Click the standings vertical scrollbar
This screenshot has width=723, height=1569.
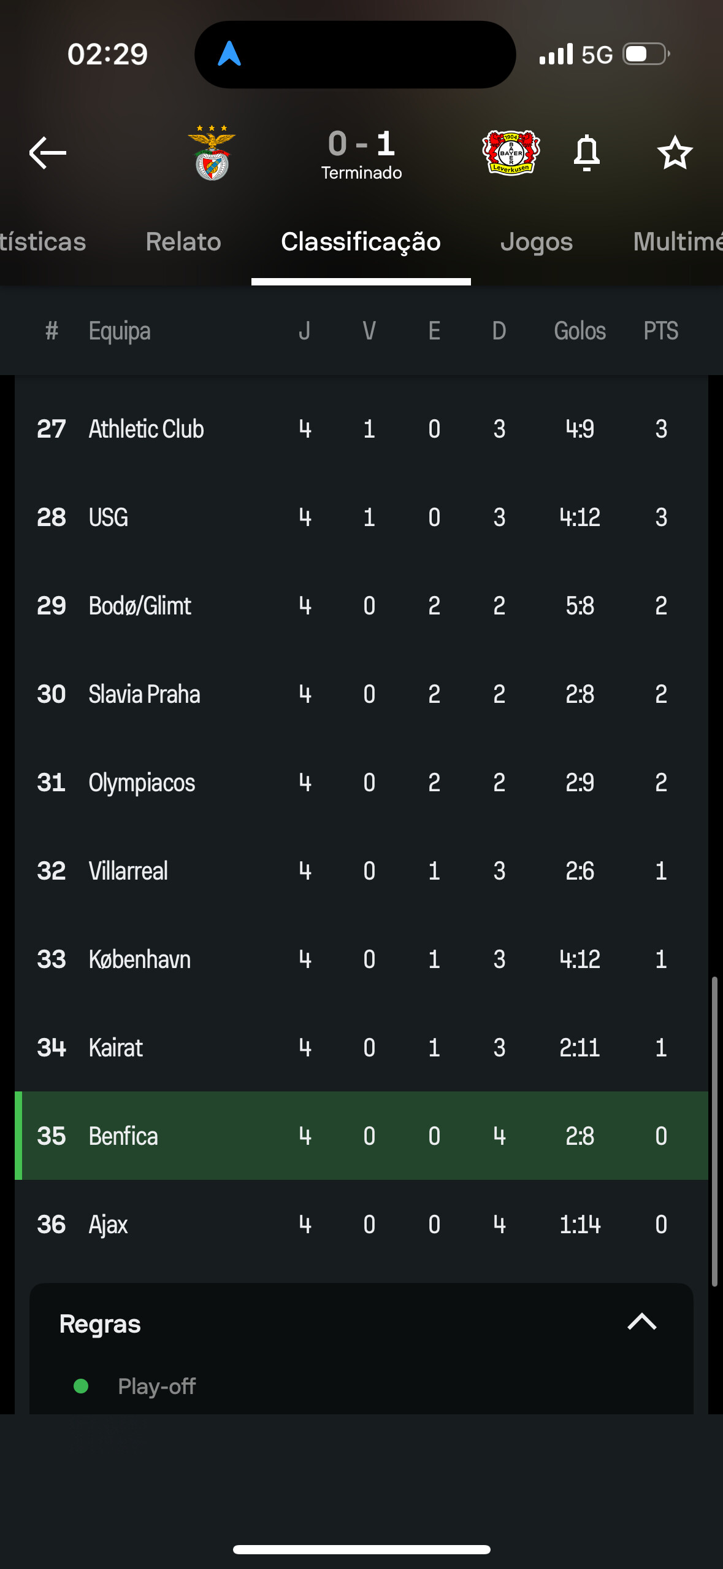point(714,1129)
